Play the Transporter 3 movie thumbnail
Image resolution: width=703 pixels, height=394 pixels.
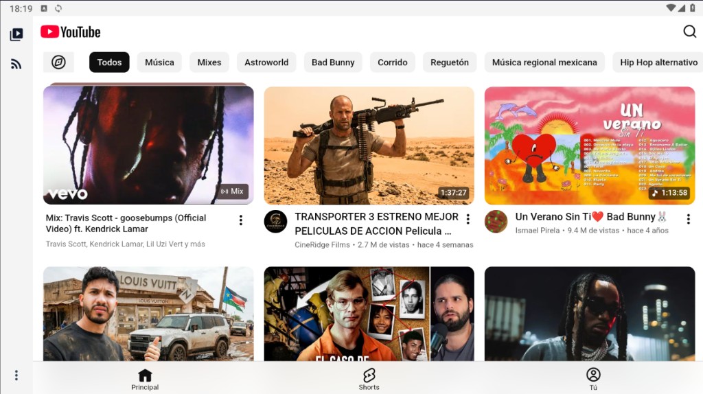(x=369, y=146)
